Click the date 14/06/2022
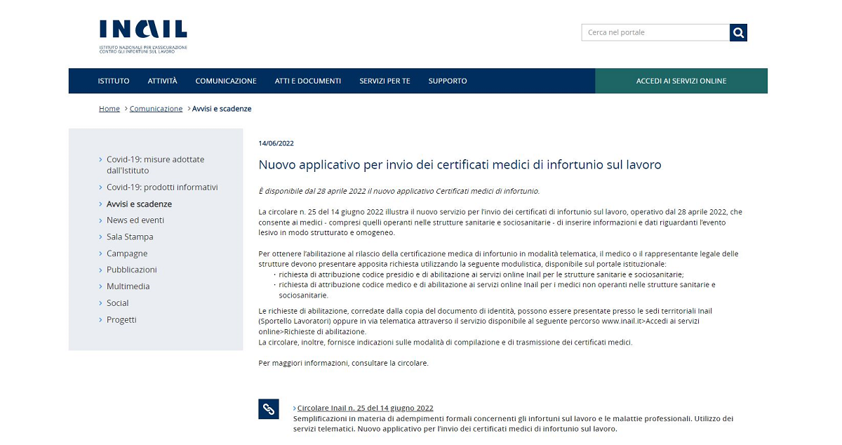Image resolution: width=842 pixels, height=445 pixels. click(x=276, y=143)
